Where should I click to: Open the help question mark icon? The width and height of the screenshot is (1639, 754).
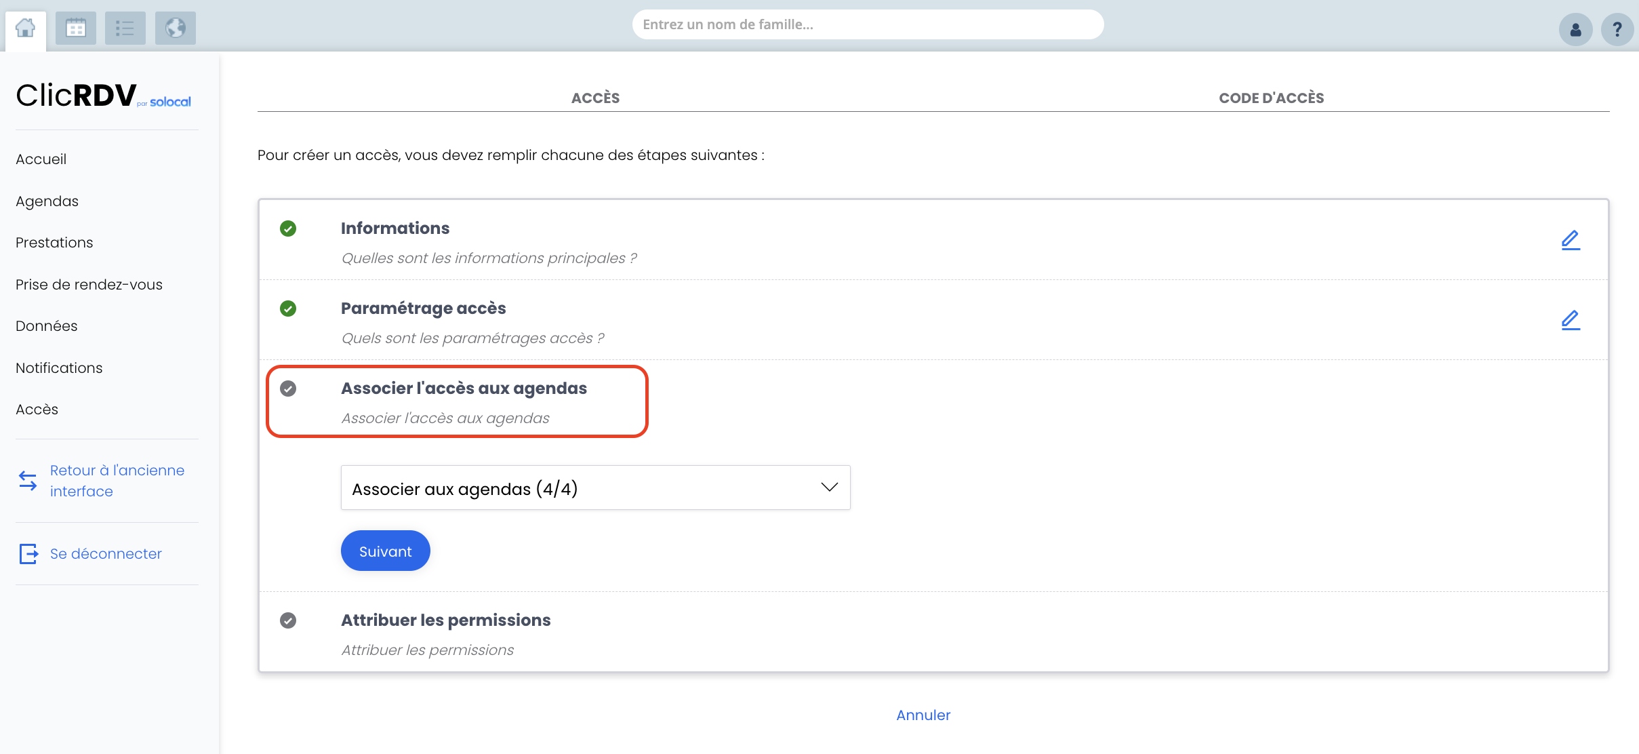click(x=1617, y=30)
